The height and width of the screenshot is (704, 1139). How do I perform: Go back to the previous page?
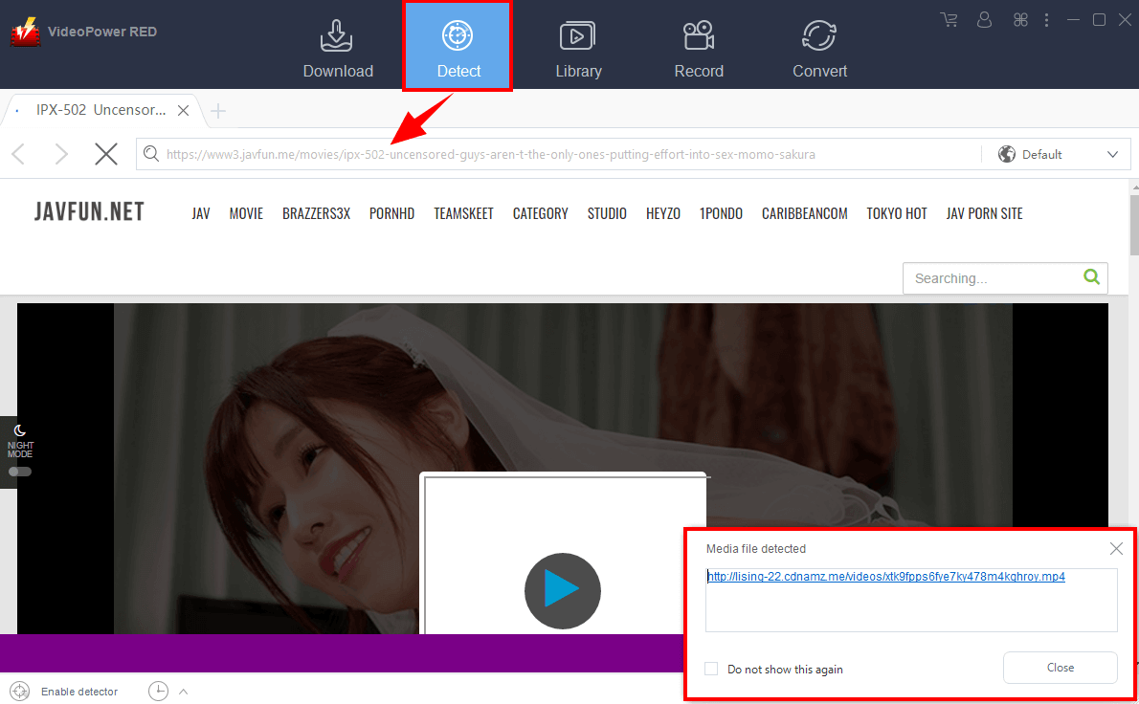click(x=19, y=154)
